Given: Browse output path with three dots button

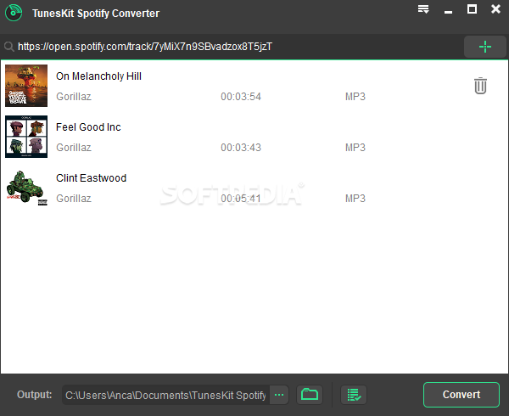Looking at the screenshot, I should pyautogui.click(x=279, y=395).
